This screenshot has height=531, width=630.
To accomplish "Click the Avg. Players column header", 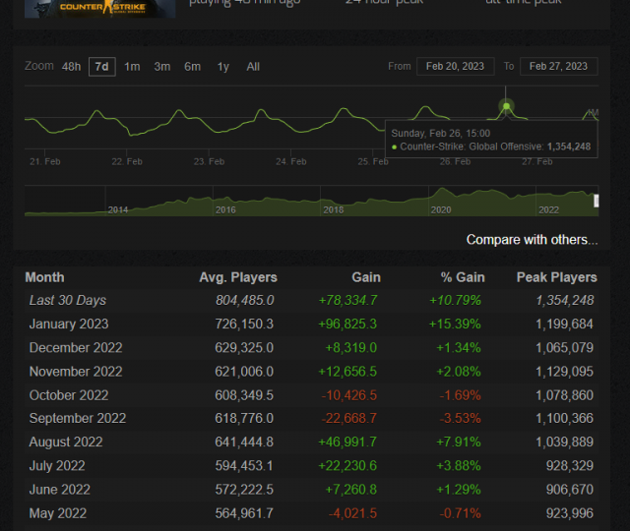I will click(x=237, y=277).
